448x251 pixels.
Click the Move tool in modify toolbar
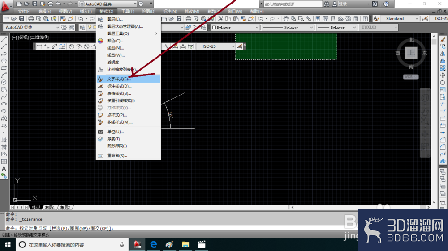point(443,75)
